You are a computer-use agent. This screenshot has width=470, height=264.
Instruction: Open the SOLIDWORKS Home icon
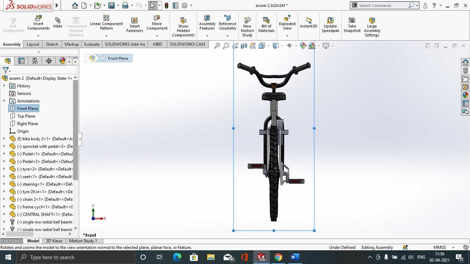tap(75, 5)
